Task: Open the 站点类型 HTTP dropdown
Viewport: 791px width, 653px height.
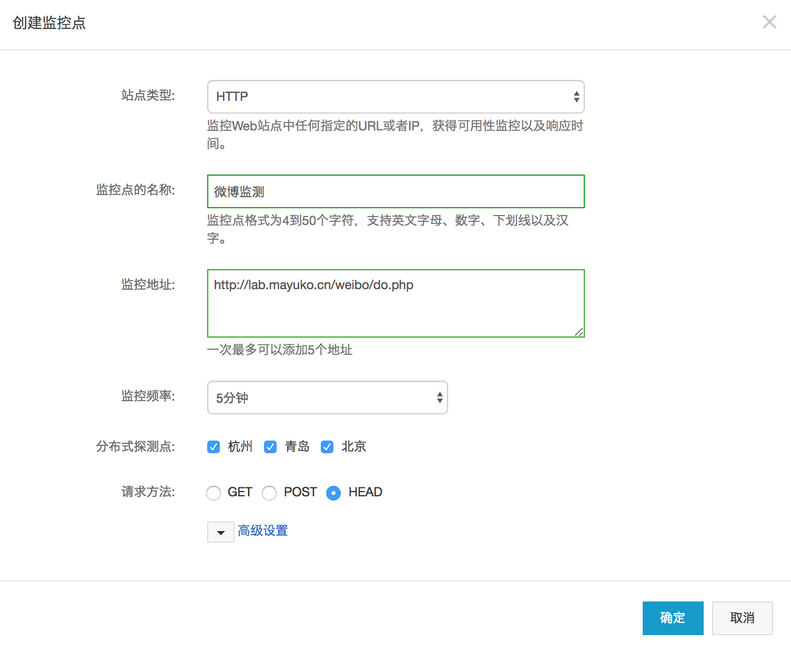Action: pos(395,97)
